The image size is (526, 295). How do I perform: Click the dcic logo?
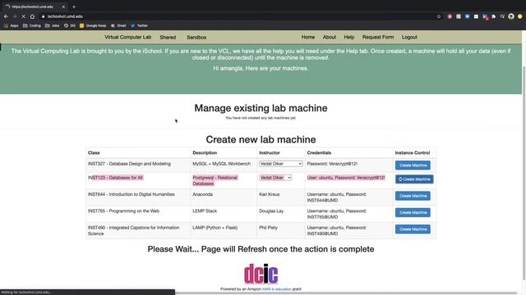point(261,274)
